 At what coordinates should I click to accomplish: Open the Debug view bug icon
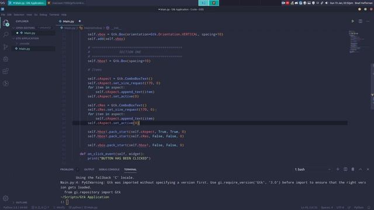coord(6,59)
